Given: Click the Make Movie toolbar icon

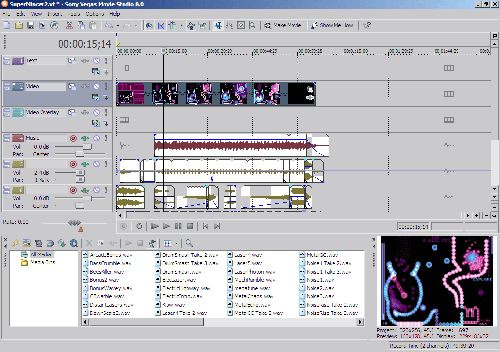Looking at the screenshot, I should tap(267, 25).
